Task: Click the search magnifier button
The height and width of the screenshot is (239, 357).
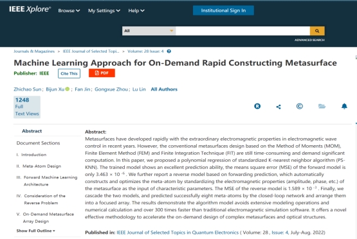Action: pos(317,31)
